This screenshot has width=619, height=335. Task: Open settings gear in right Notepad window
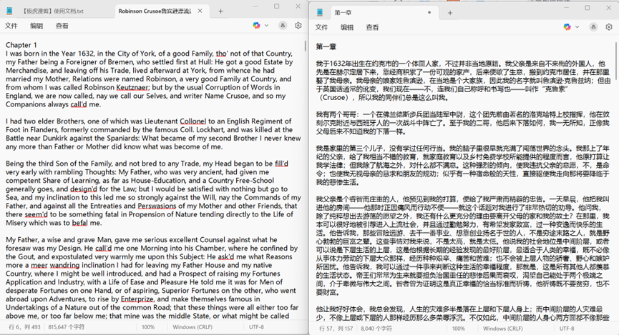click(x=609, y=27)
